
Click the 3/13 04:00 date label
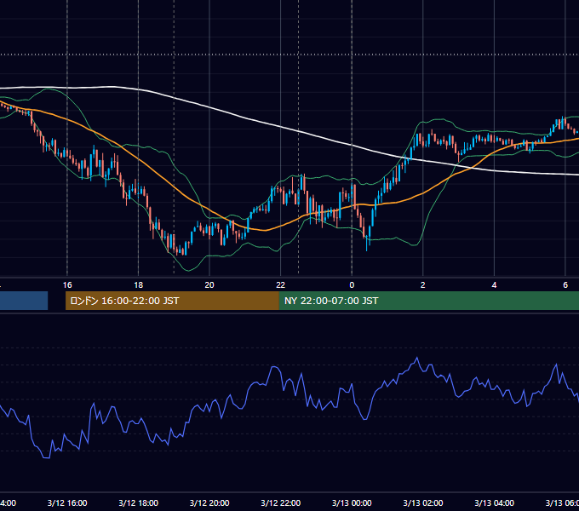tap(494, 502)
